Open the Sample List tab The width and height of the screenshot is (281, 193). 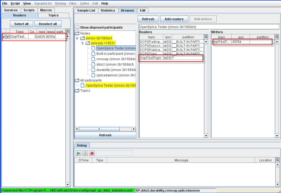pos(86,11)
